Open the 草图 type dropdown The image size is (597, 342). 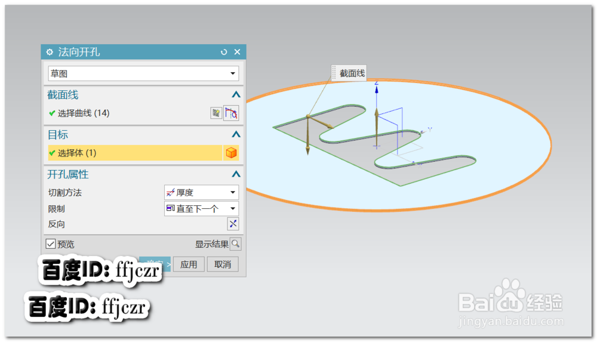(143, 73)
